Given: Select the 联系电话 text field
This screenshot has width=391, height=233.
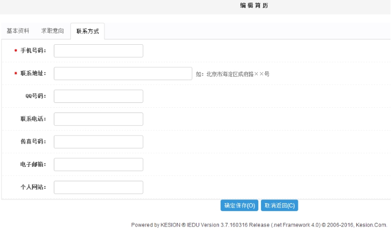Looking at the screenshot, I should tap(99, 119).
